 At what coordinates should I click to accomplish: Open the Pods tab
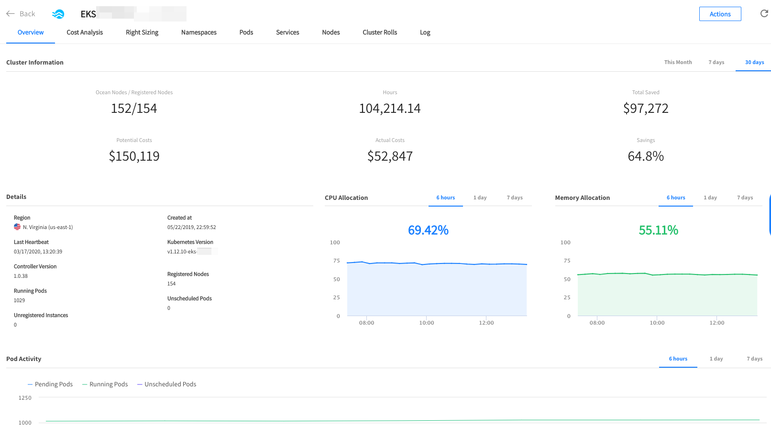[x=246, y=33]
